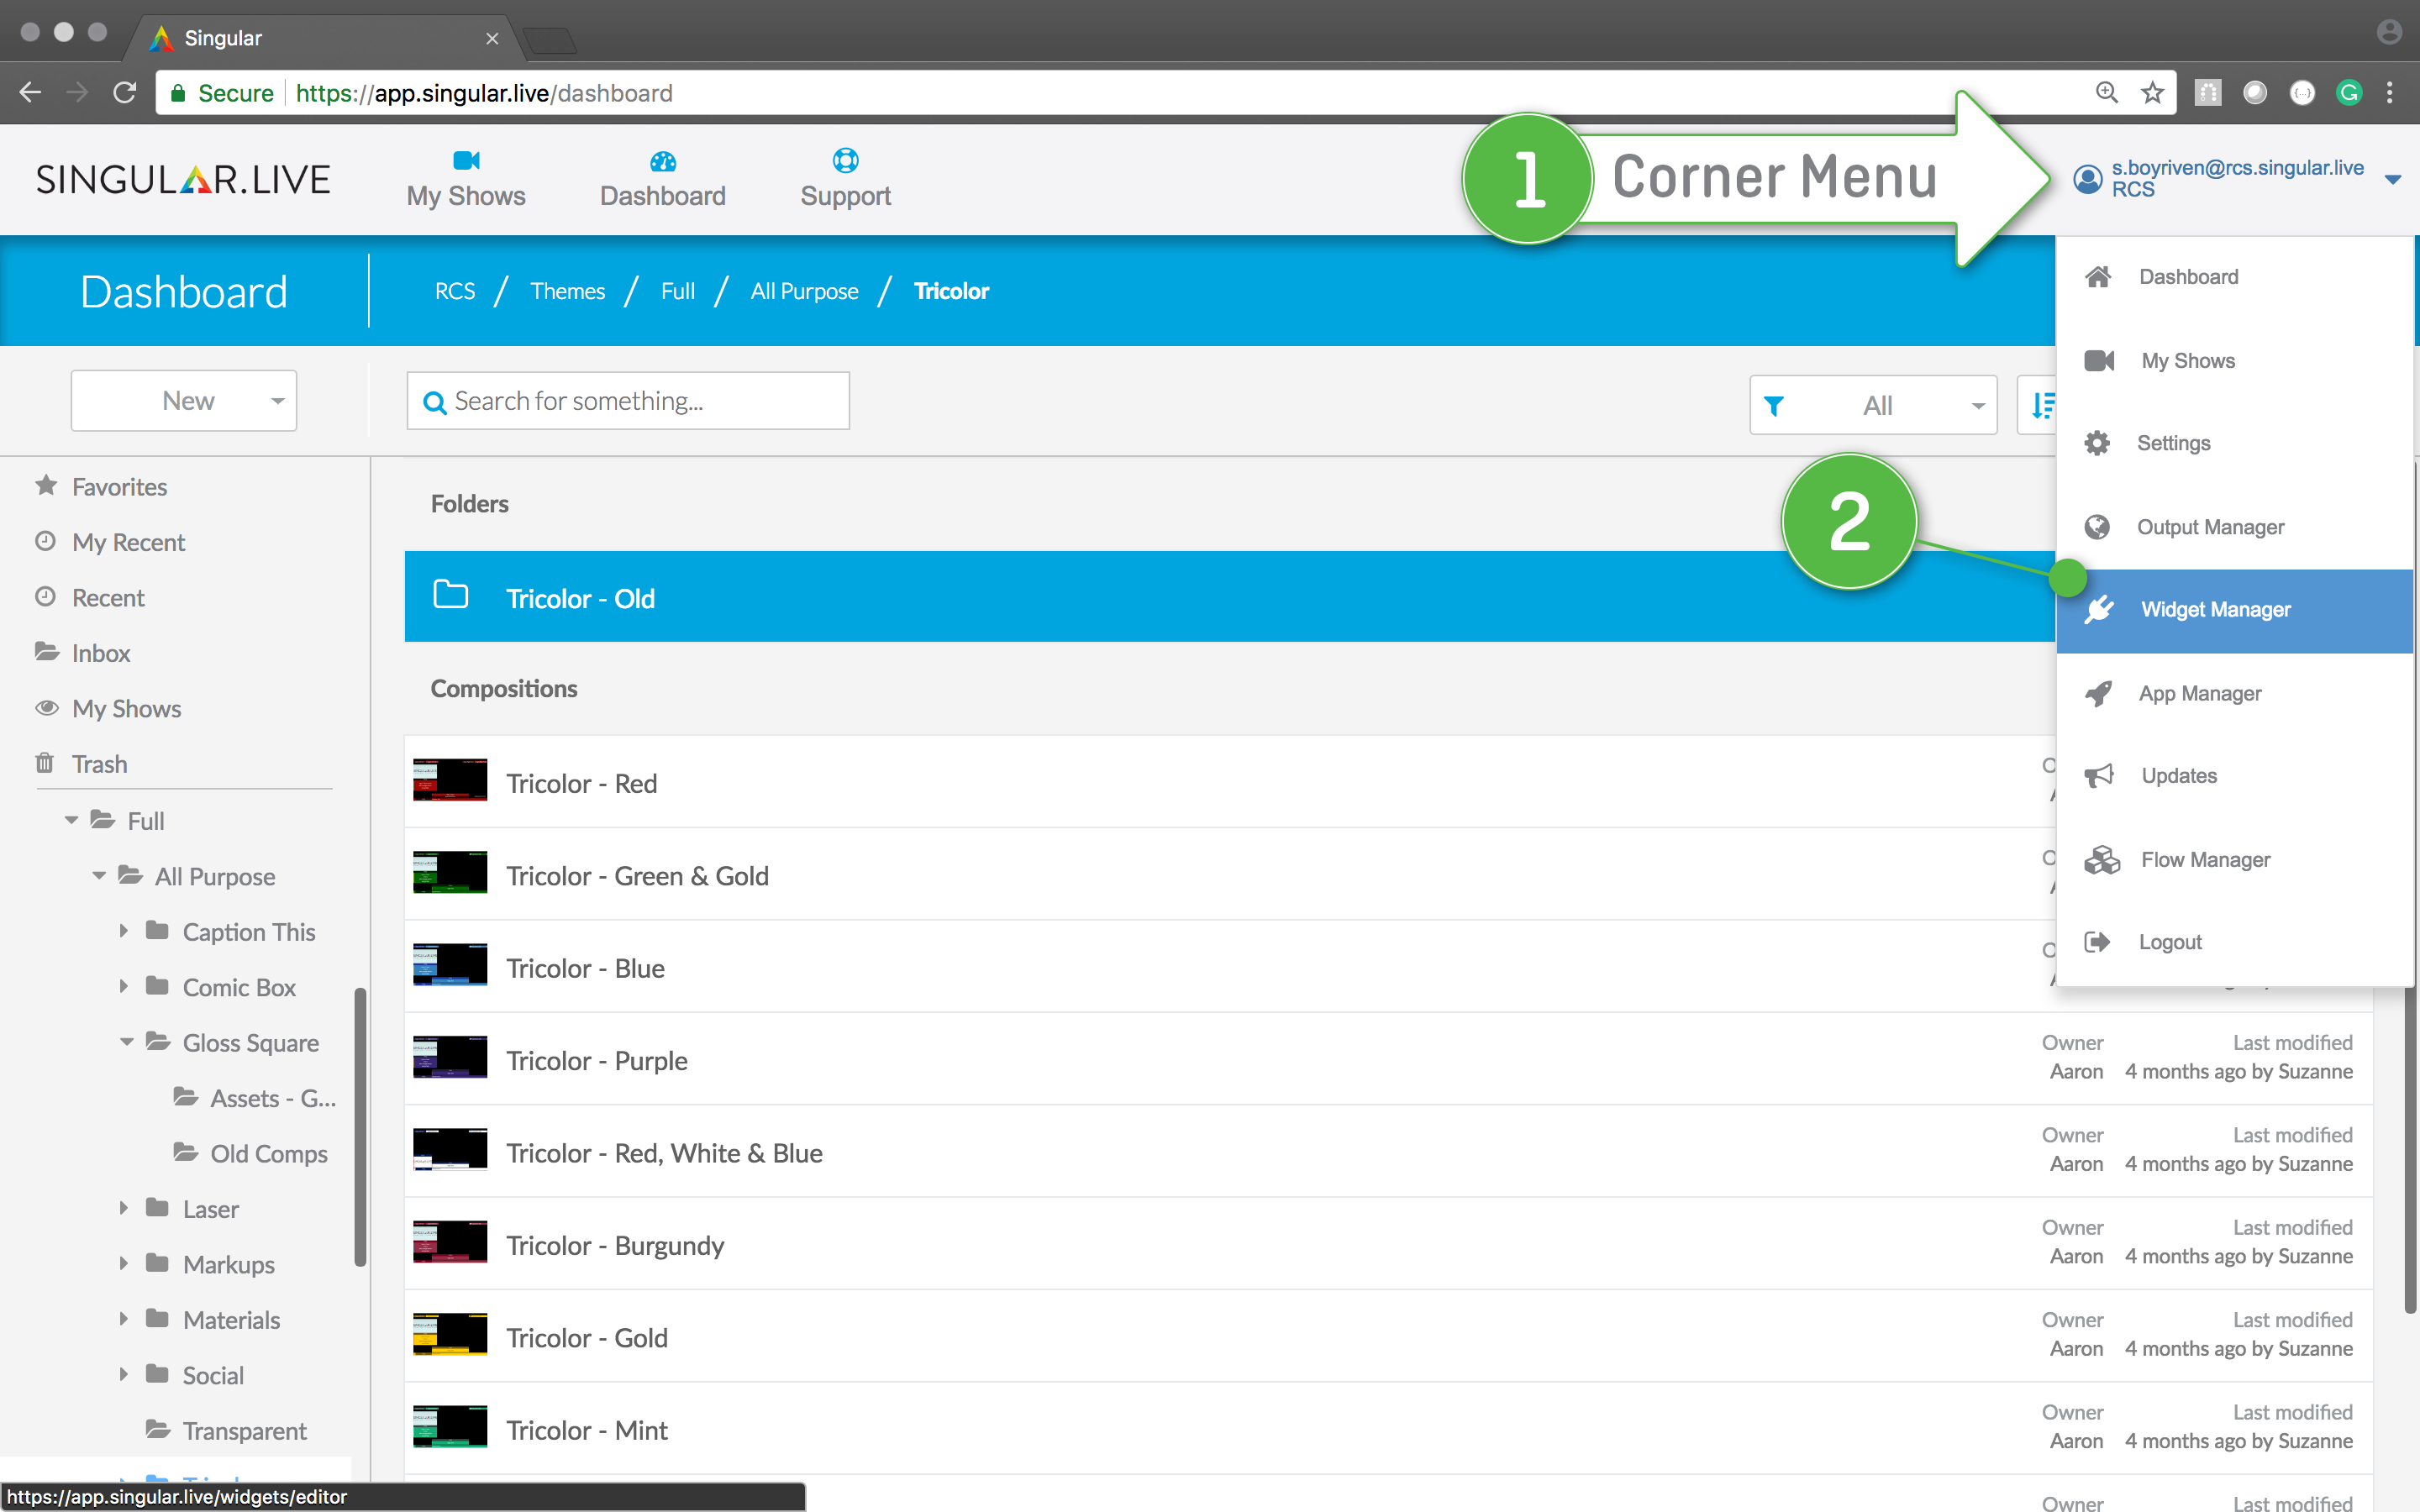The height and width of the screenshot is (1512, 2420).
Task: Click the Output Manager globe icon
Action: [x=2097, y=527]
